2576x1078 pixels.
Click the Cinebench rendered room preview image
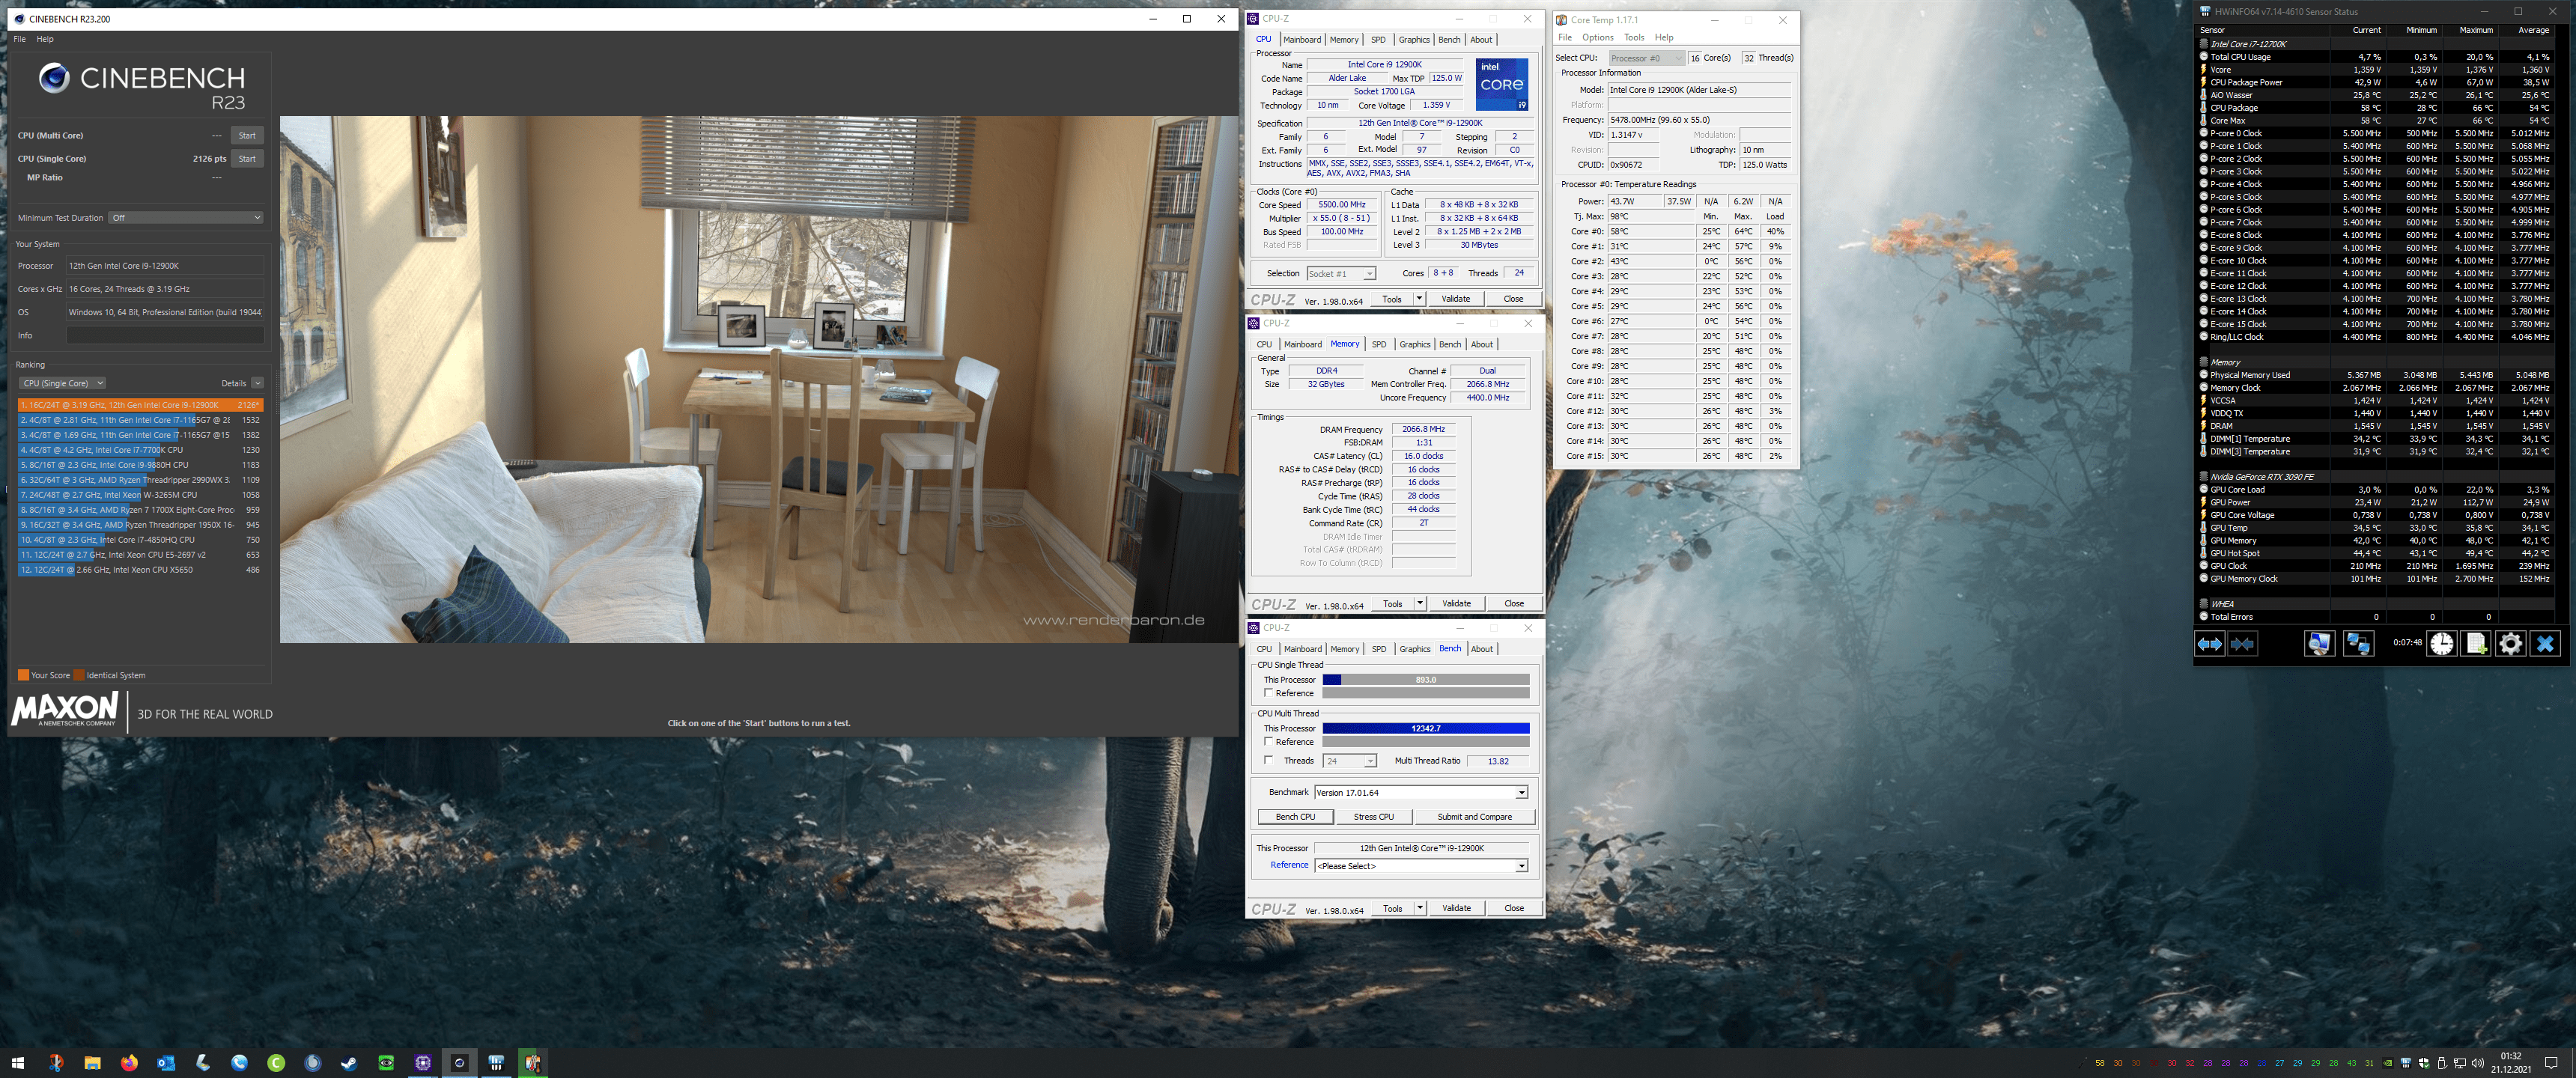[x=758, y=379]
